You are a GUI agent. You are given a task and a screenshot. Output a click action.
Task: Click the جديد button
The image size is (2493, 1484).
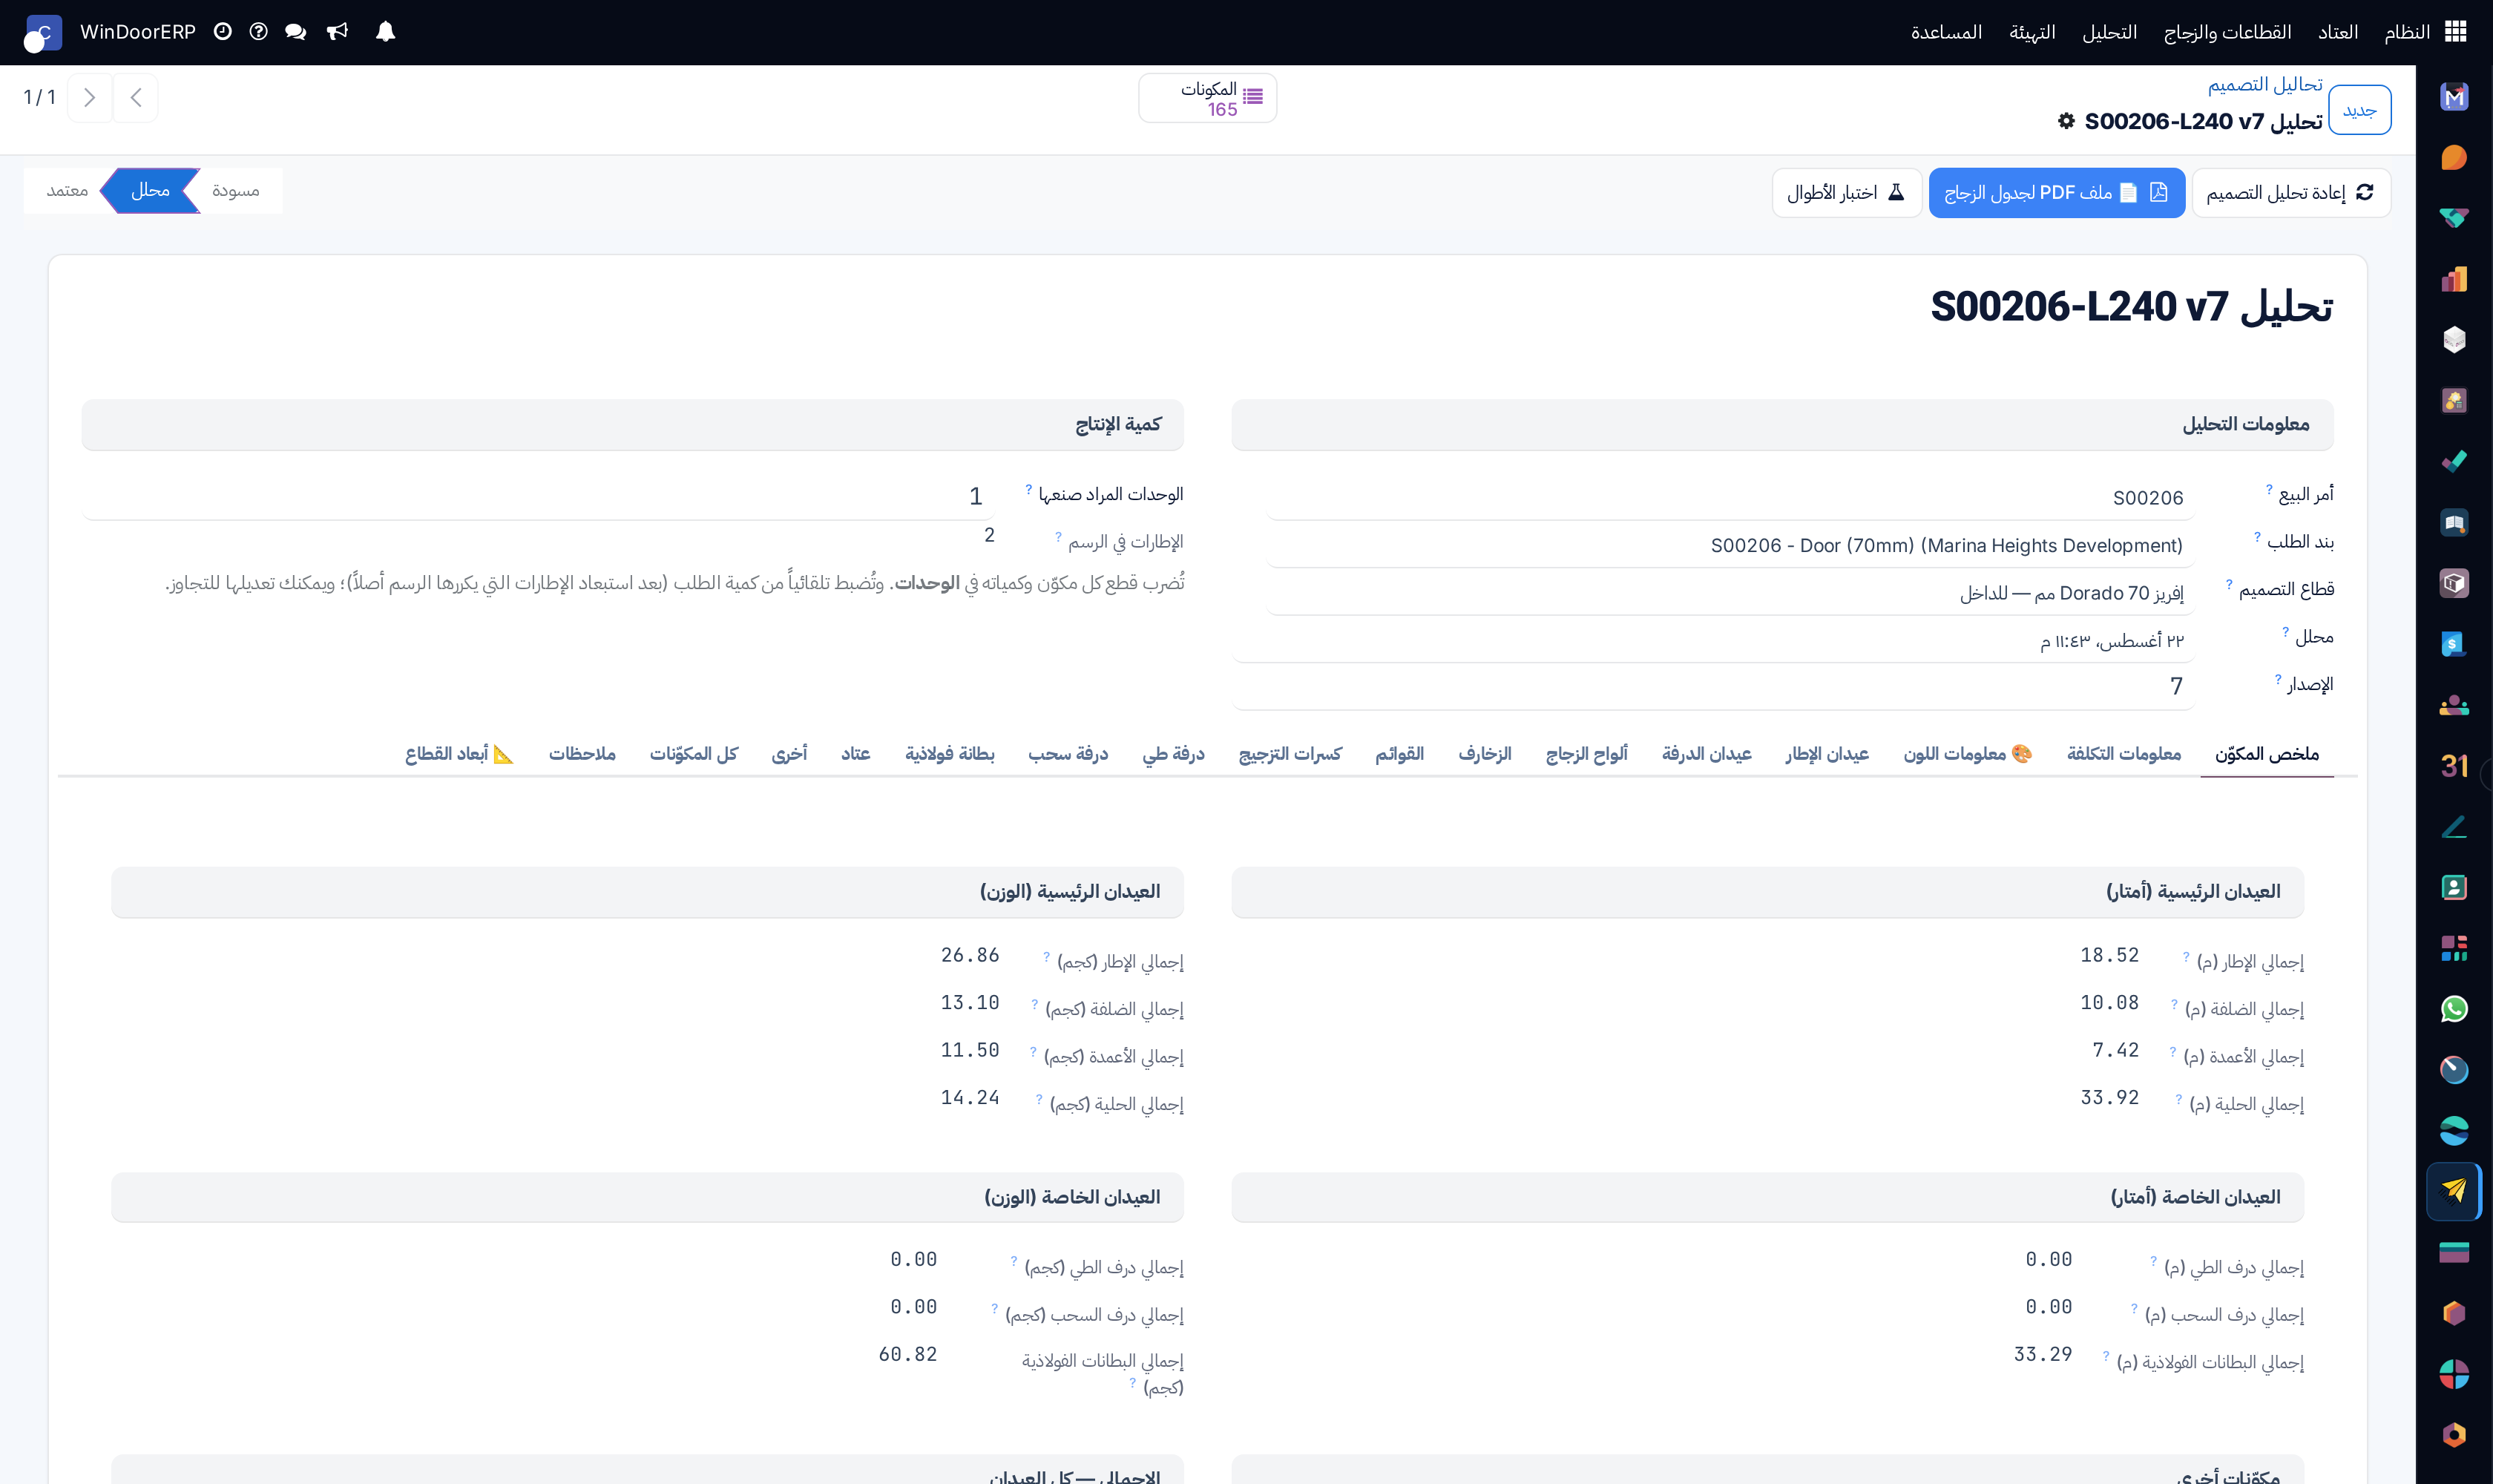tap(2359, 110)
